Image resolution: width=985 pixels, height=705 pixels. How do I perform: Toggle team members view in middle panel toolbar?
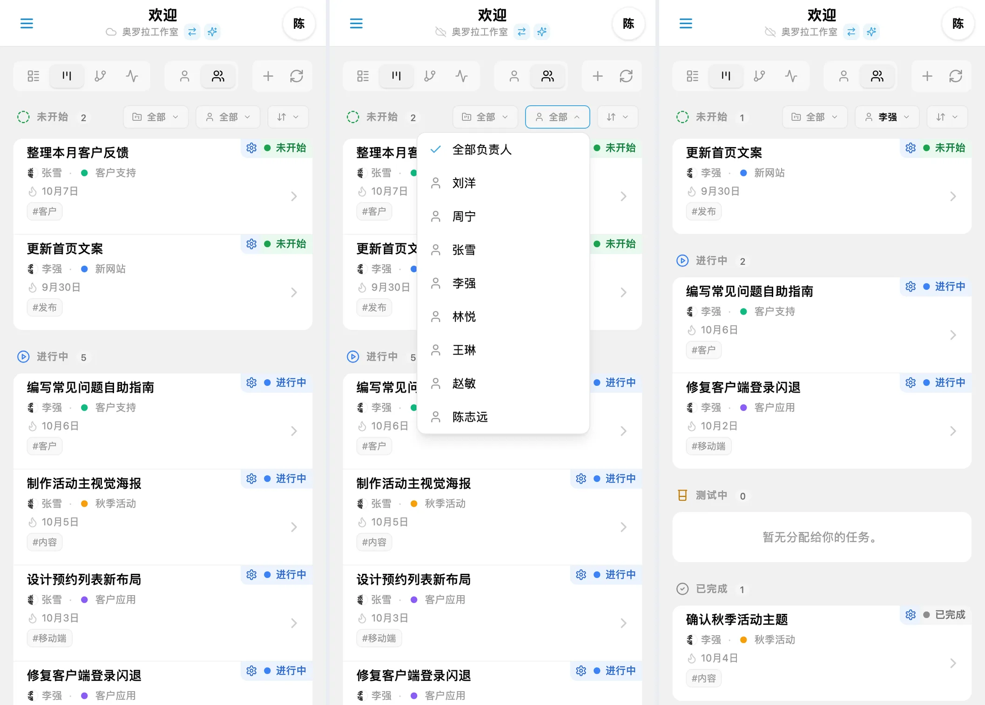[547, 76]
